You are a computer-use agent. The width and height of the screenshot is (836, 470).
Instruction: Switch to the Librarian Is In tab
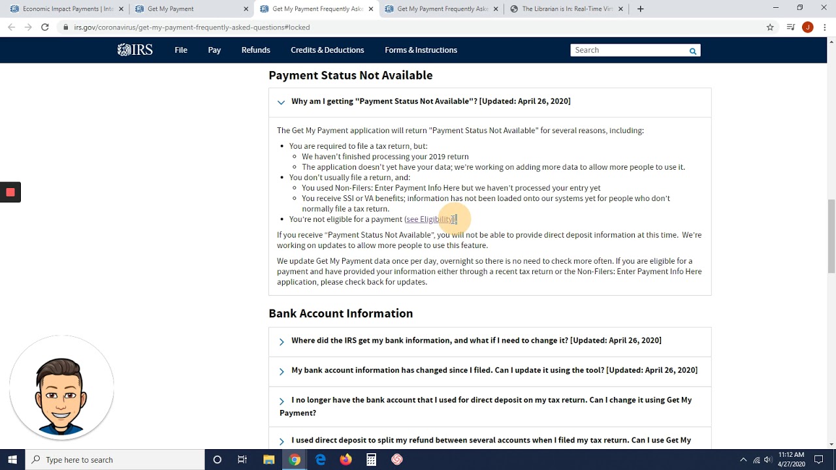566,9
